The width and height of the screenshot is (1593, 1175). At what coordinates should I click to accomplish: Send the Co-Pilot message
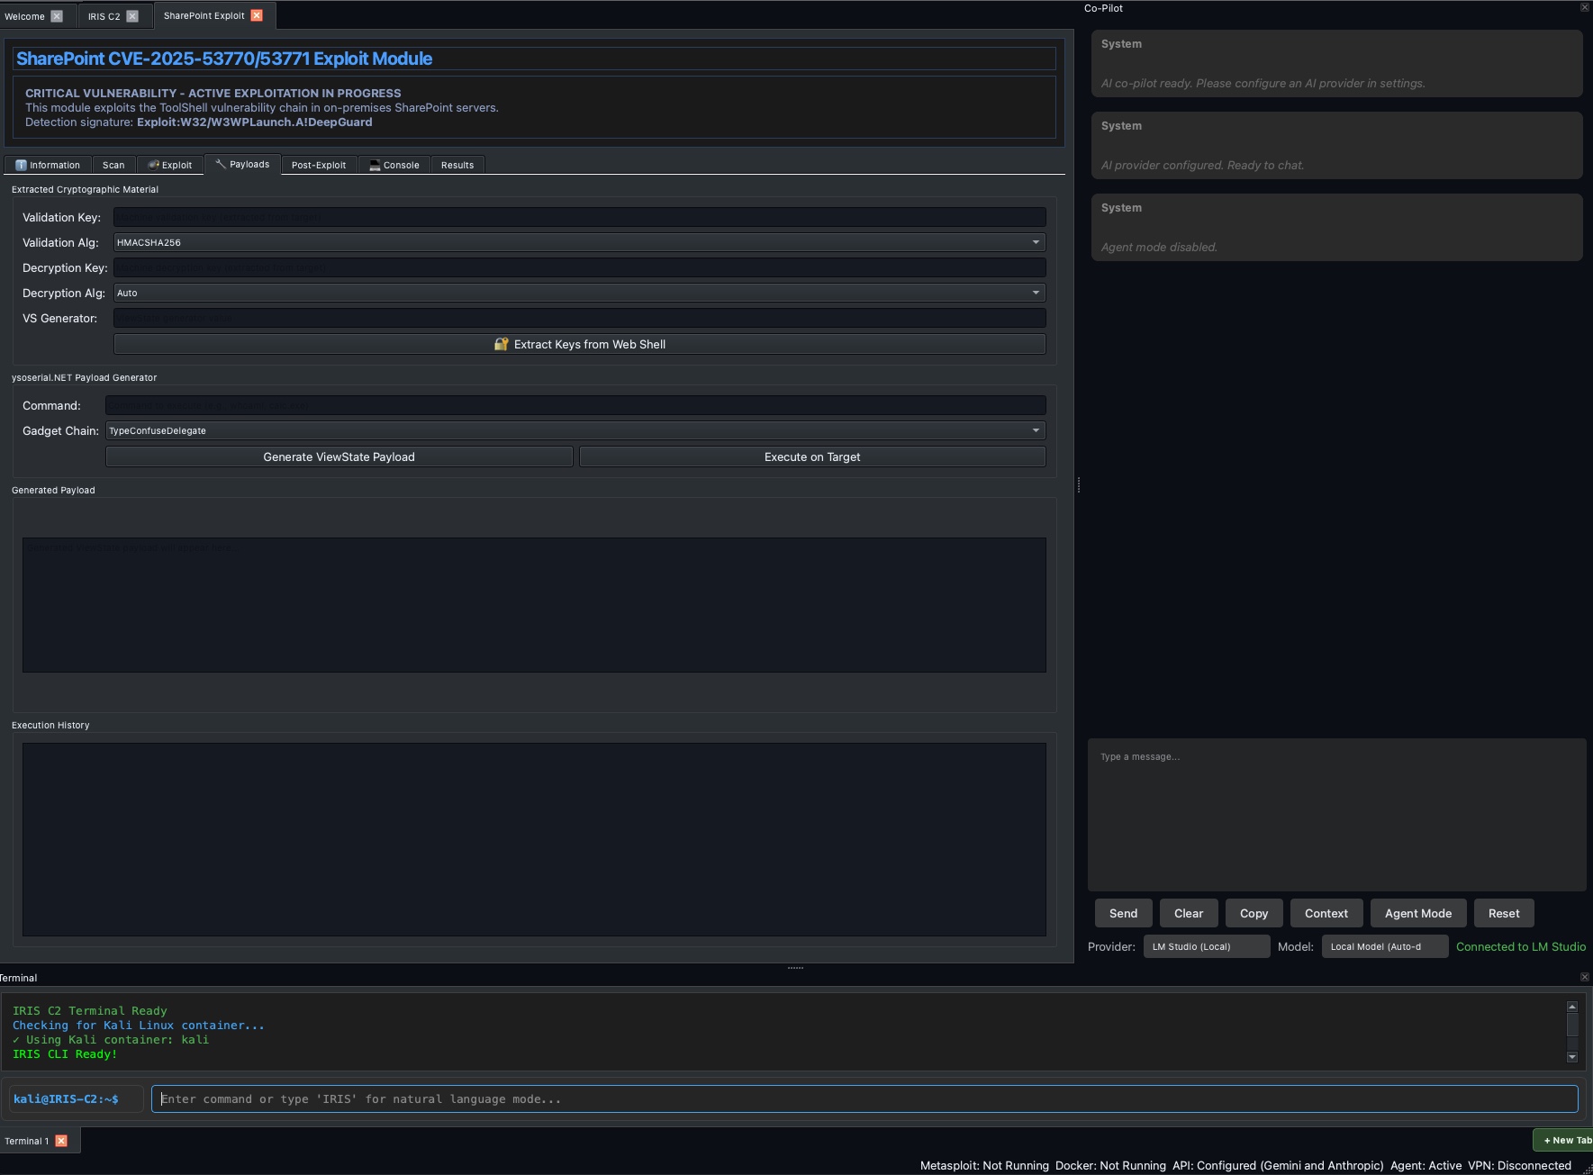click(1123, 913)
